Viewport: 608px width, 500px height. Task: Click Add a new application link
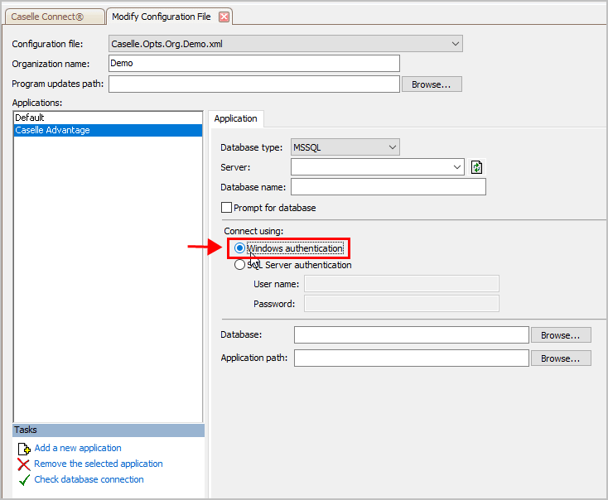pyautogui.click(x=78, y=448)
